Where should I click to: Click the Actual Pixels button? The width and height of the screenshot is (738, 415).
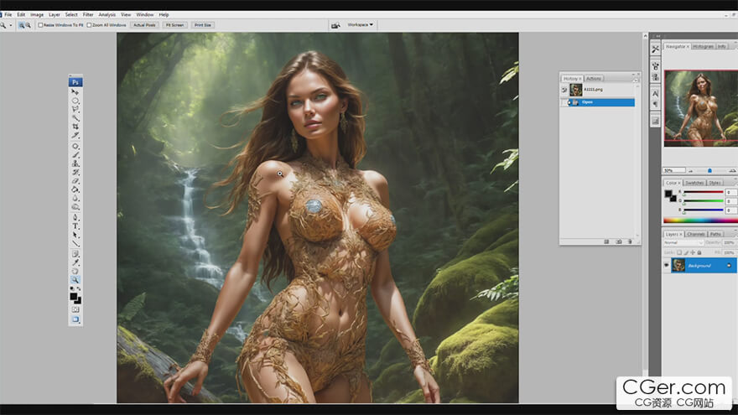pyautogui.click(x=144, y=25)
